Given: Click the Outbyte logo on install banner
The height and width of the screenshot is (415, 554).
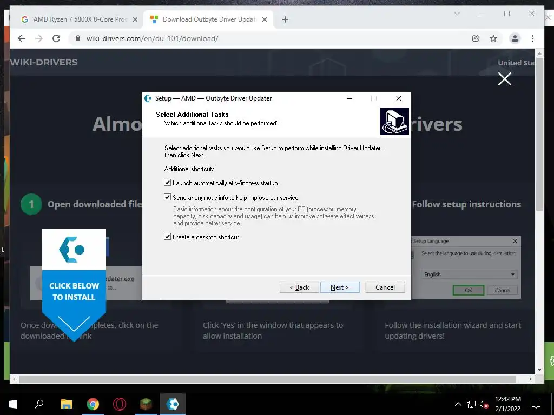Looking at the screenshot, I should [72, 250].
